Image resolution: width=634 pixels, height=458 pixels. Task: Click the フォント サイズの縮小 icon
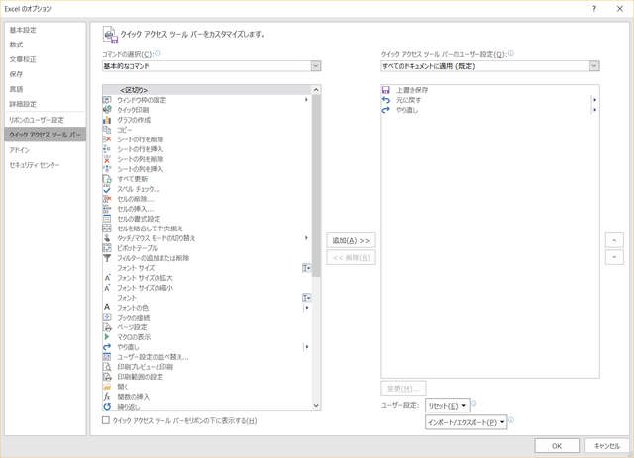click(107, 288)
